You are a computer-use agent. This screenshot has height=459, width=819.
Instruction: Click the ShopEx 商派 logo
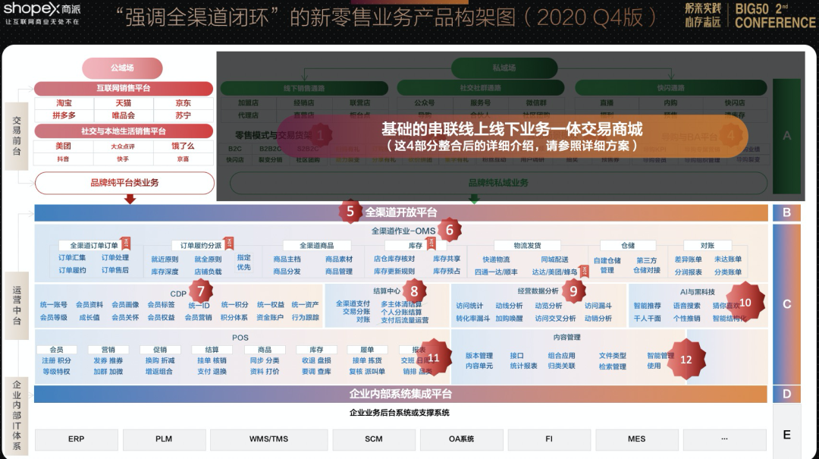(x=42, y=13)
